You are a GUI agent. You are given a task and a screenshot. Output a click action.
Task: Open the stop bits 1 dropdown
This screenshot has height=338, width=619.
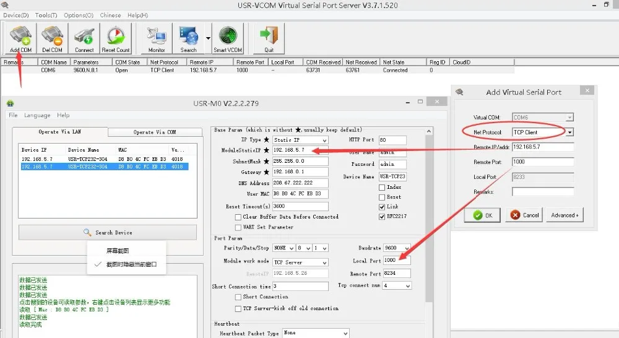pyautogui.click(x=321, y=248)
